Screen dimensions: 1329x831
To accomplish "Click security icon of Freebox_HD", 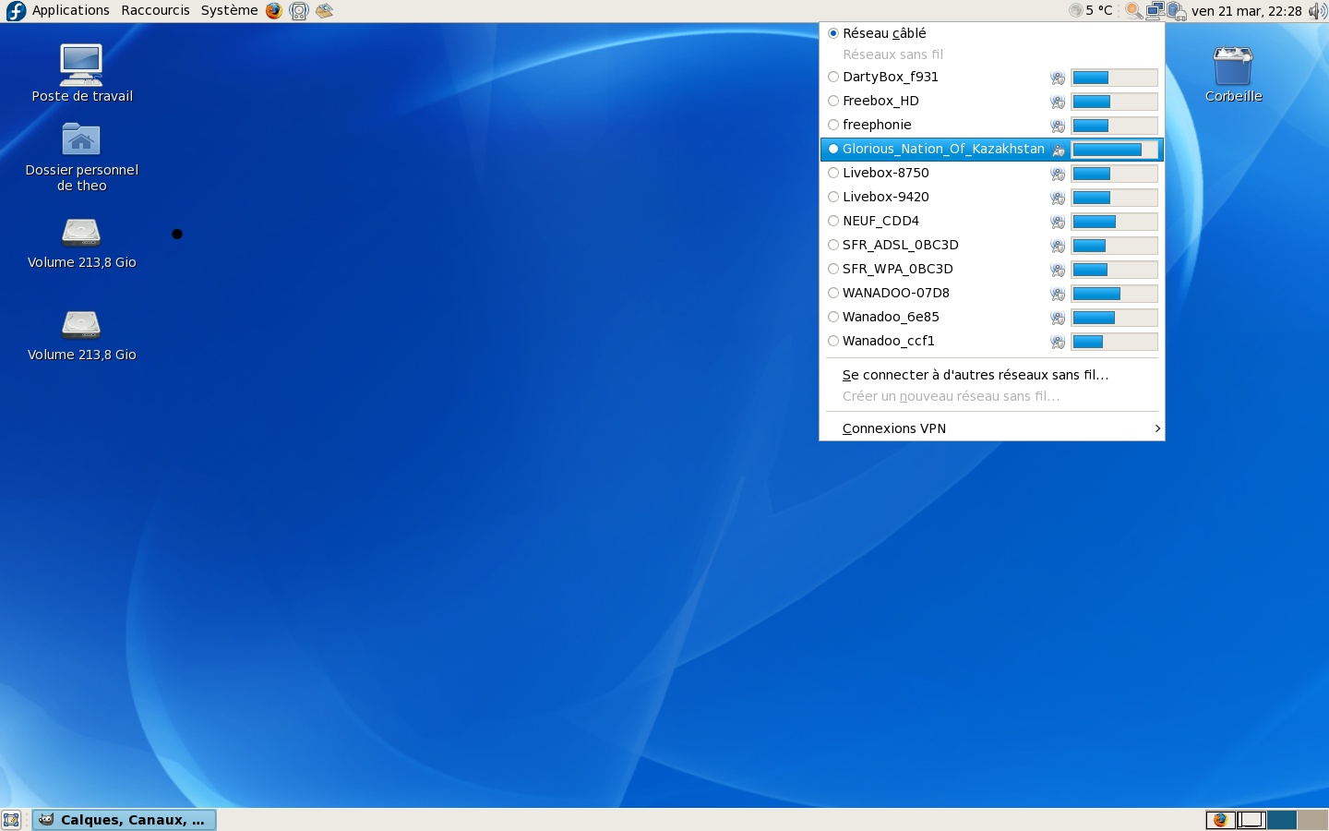I will point(1058,102).
